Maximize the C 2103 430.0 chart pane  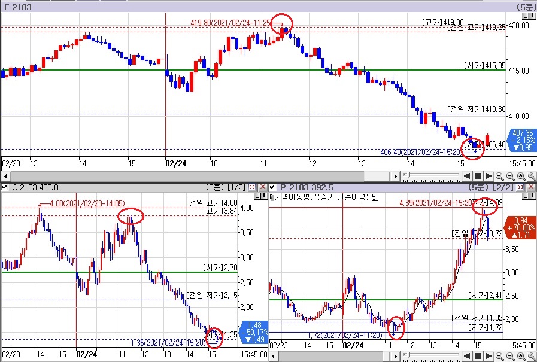[x=252, y=187]
